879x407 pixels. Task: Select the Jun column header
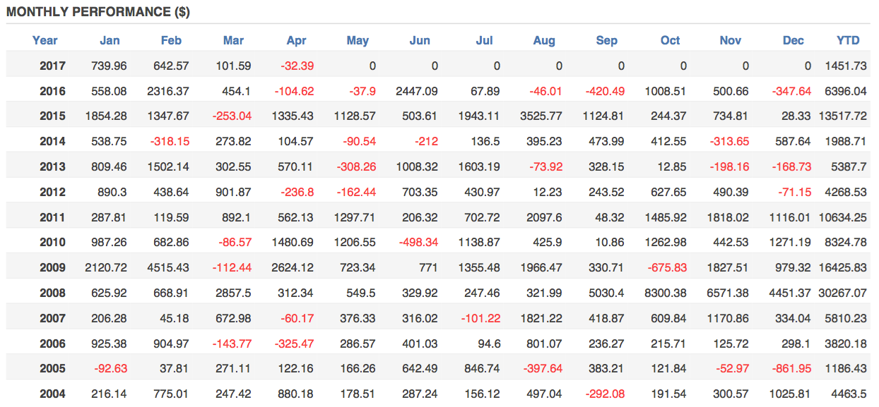pos(420,40)
